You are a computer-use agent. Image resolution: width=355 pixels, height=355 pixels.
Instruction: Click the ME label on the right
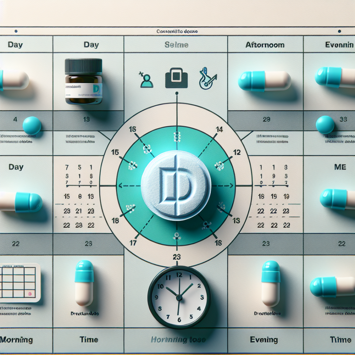[340, 167]
